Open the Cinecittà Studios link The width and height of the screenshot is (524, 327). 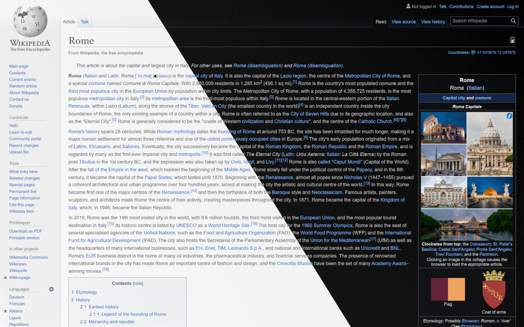point(295,264)
